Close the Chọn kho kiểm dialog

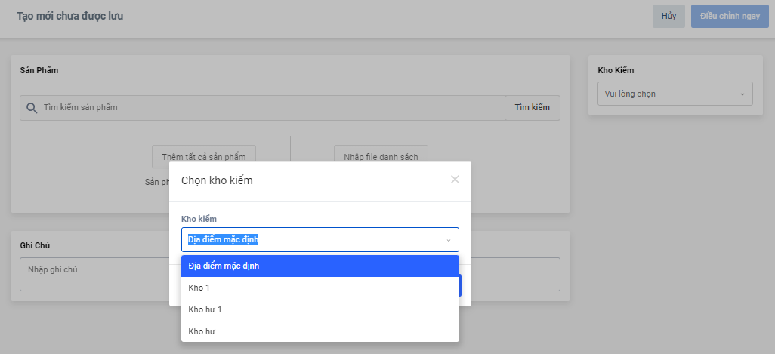tap(455, 180)
